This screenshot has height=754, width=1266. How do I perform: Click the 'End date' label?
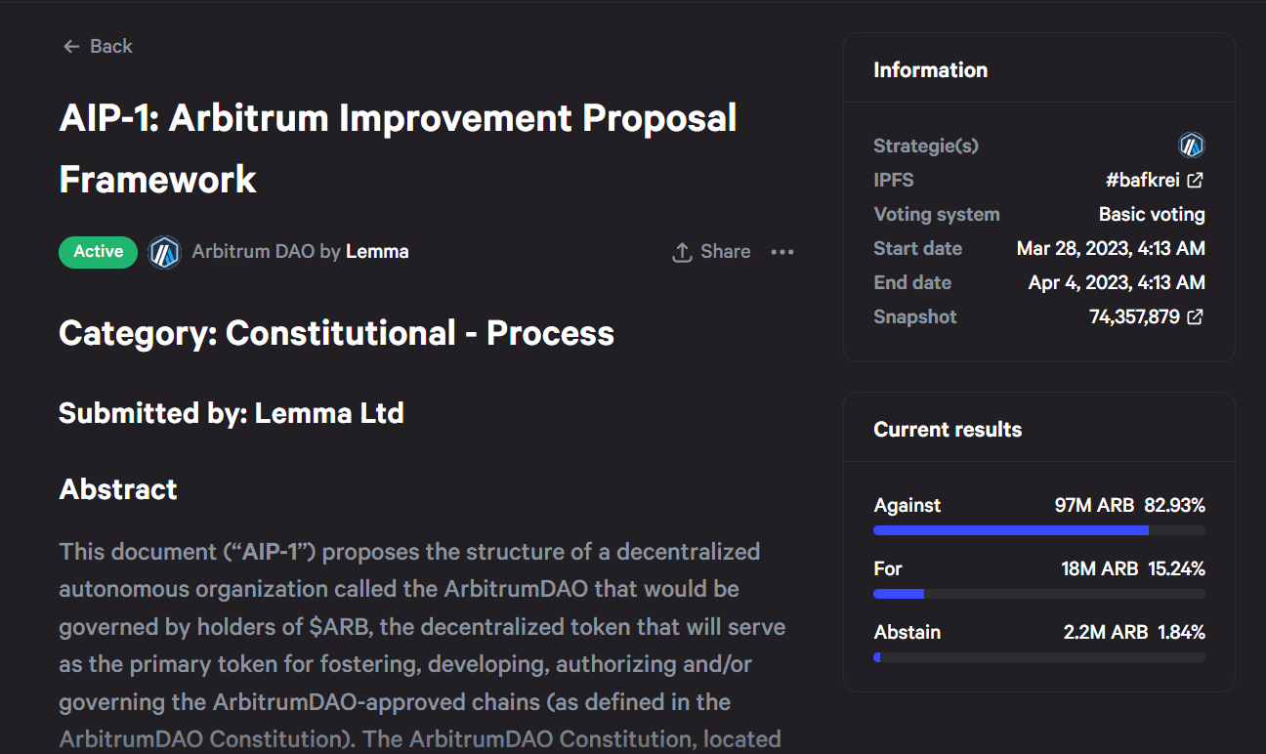point(912,282)
